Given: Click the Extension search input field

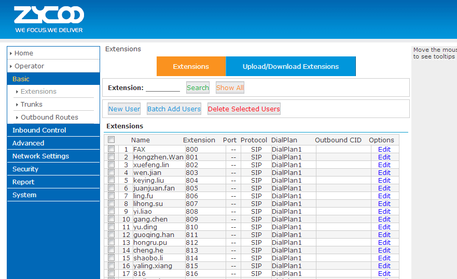Looking at the screenshot, I should point(163,88).
